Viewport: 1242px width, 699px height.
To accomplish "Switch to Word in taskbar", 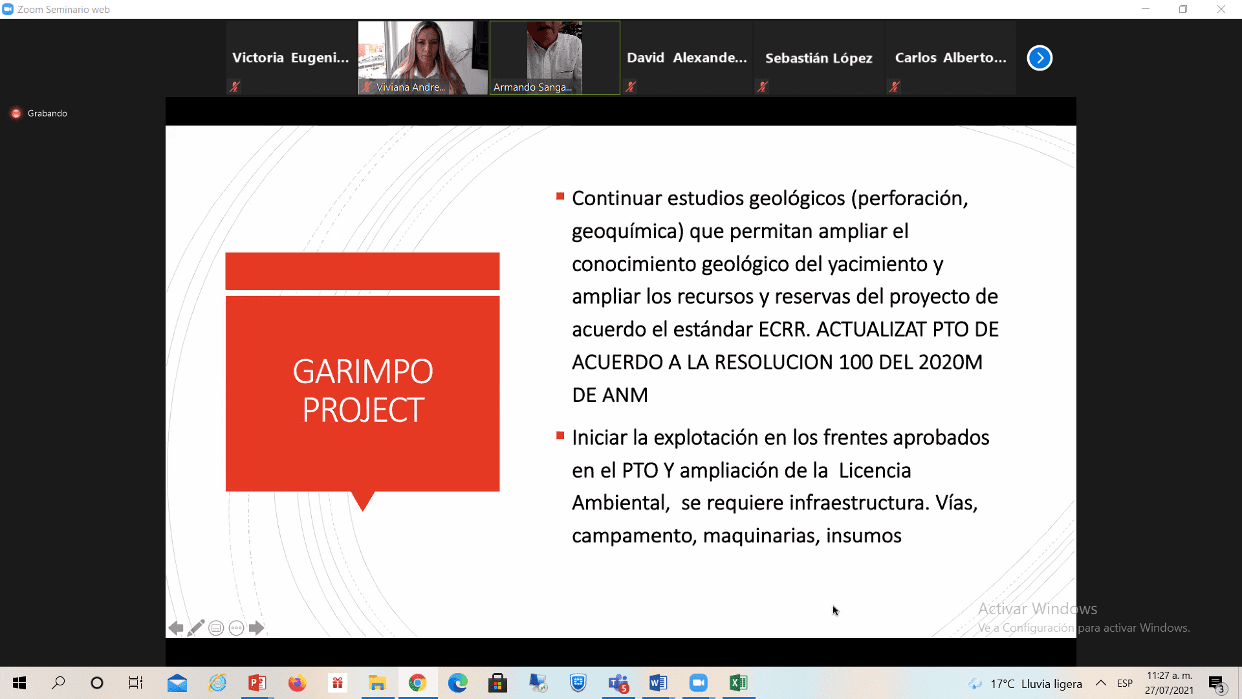I will coord(659,683).
